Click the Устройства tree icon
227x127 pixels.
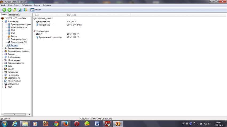tap(6, 72)
